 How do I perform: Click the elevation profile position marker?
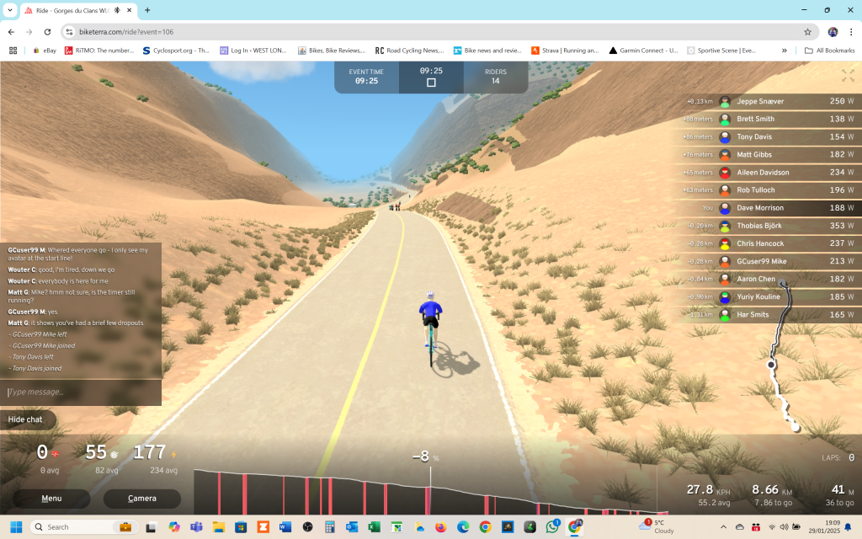pyautogui.click(x=430, y=488)
